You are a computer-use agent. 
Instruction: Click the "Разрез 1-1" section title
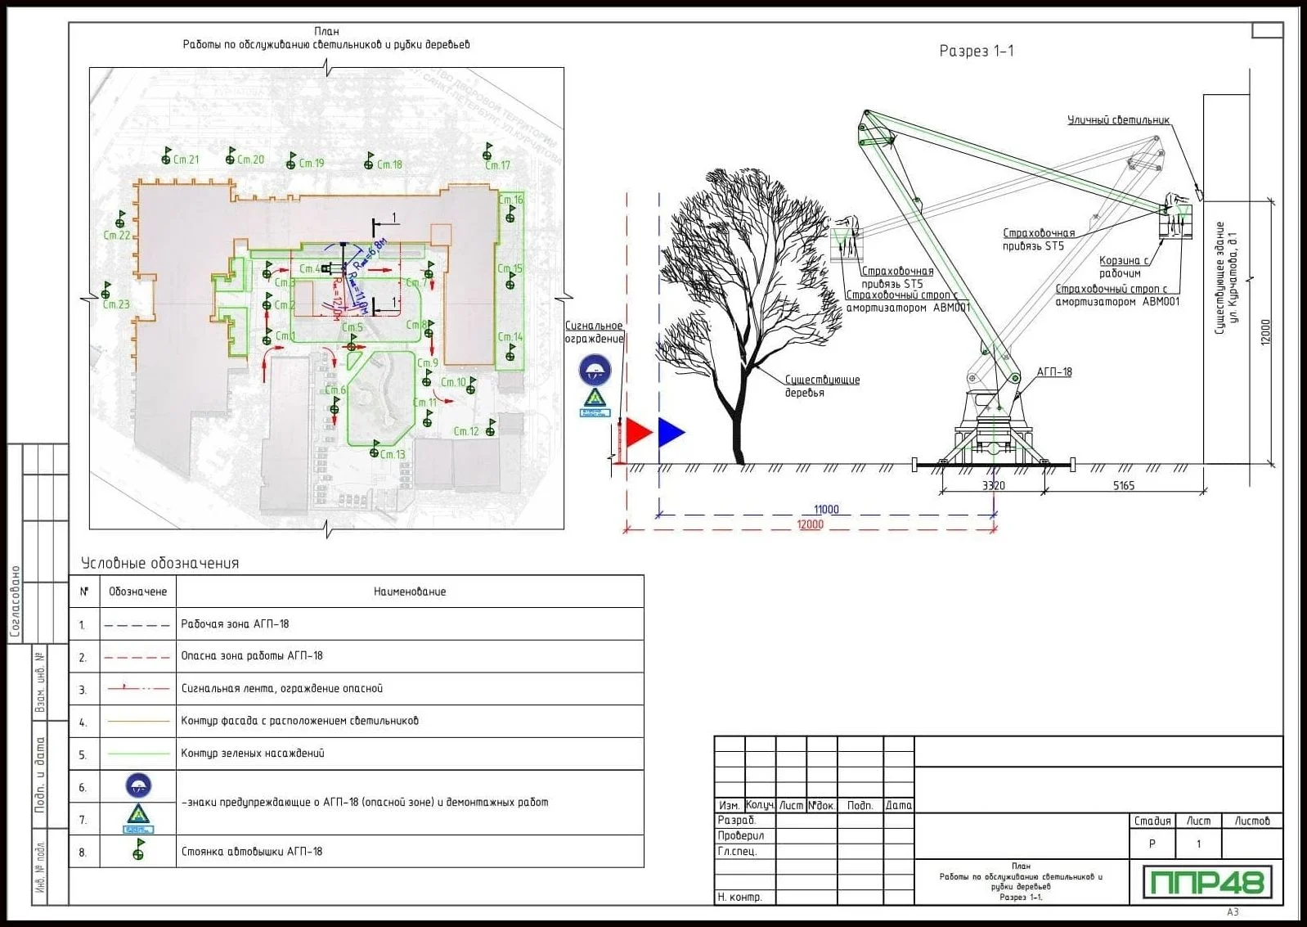976,51
